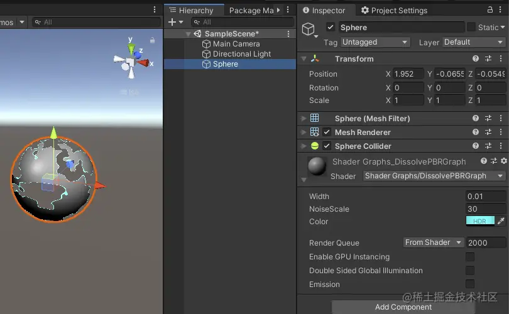Viewport: 509px width, 314px height.
Task: Open the material presets icon
Action: (x=494, y=161)
